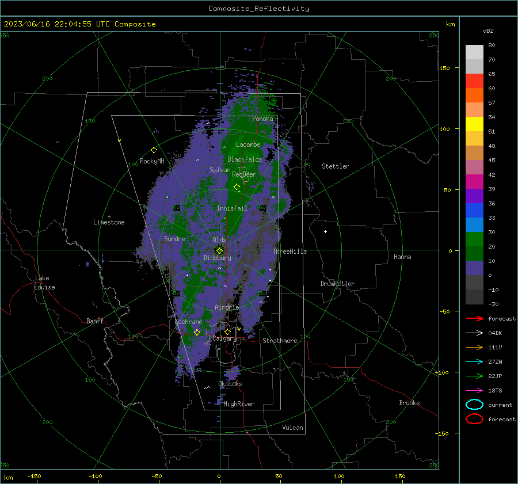Click the Strathmore town label

pyautogui.click(x=280, y=341)
